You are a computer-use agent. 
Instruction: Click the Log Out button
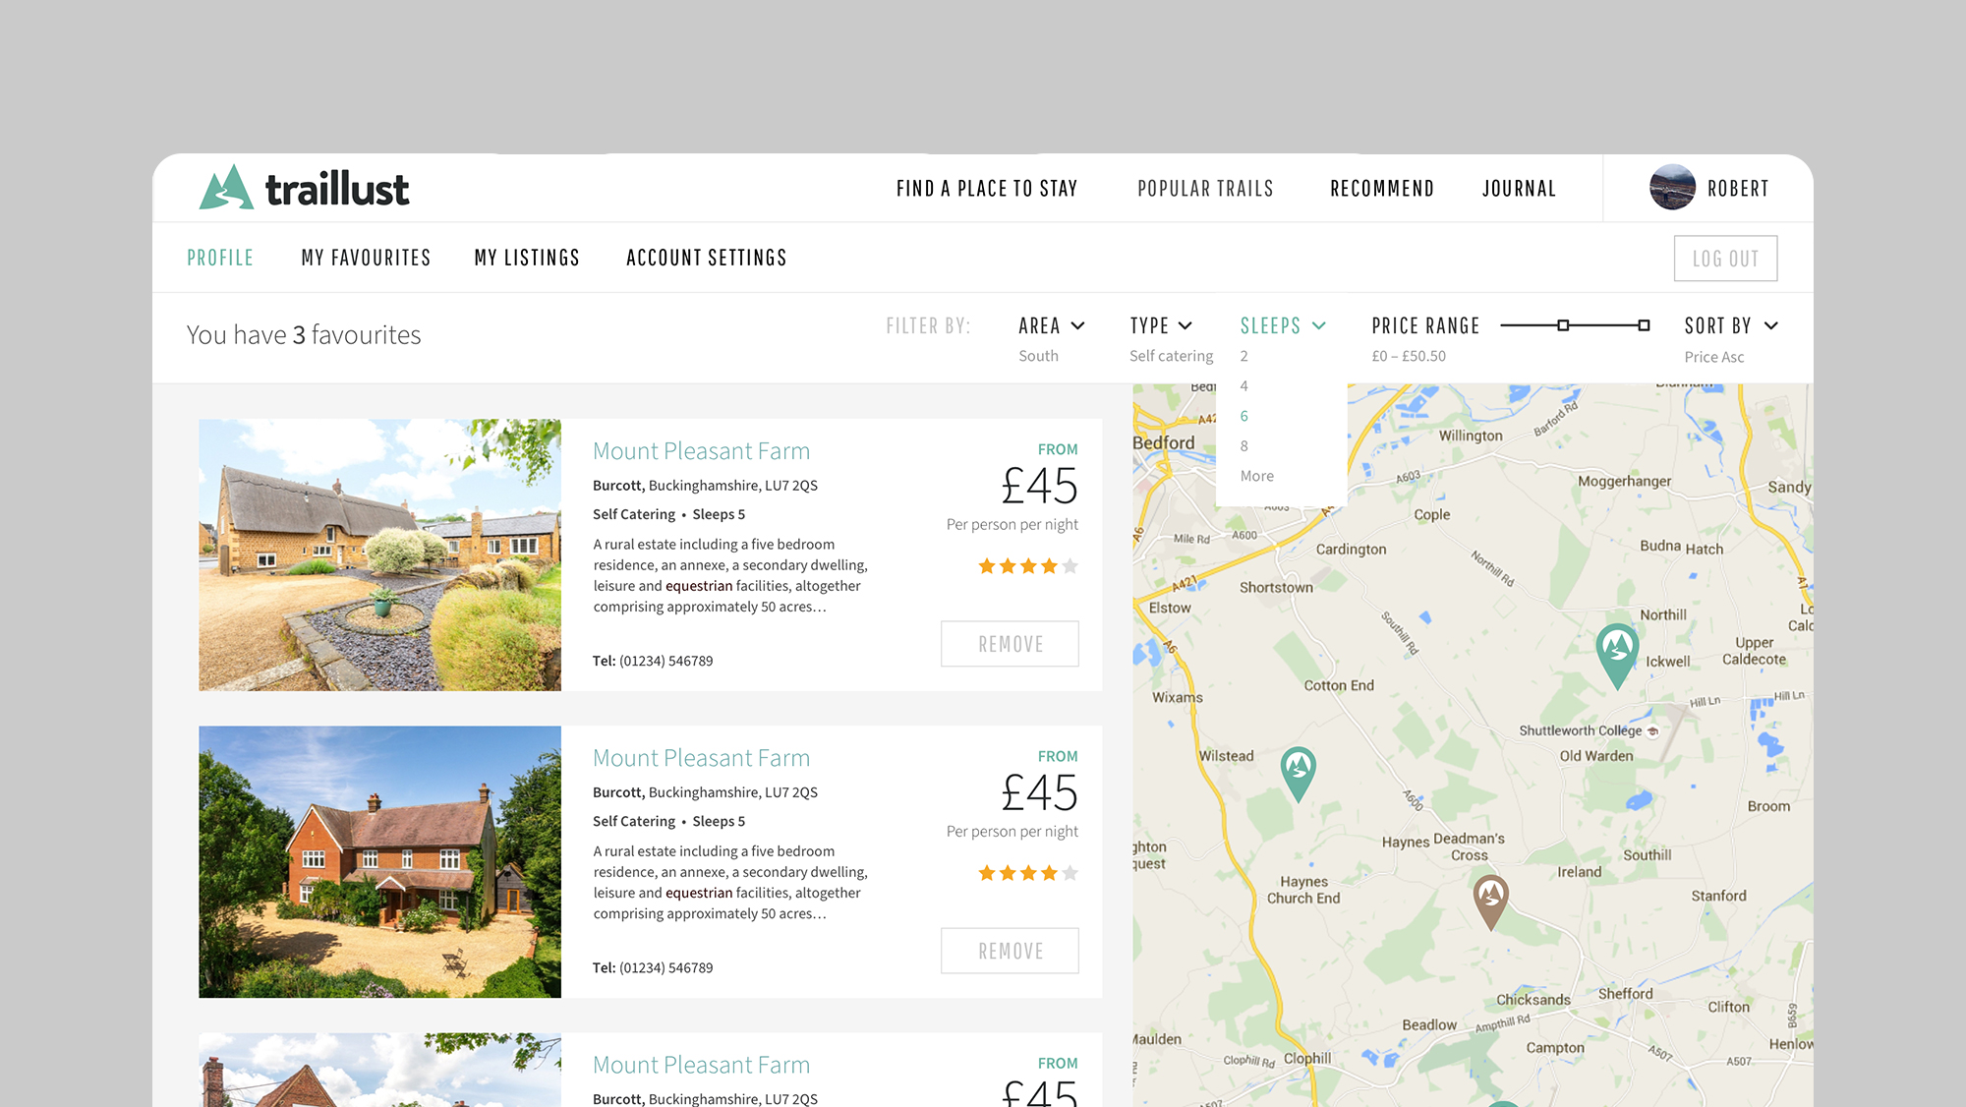coord(1725,259)
